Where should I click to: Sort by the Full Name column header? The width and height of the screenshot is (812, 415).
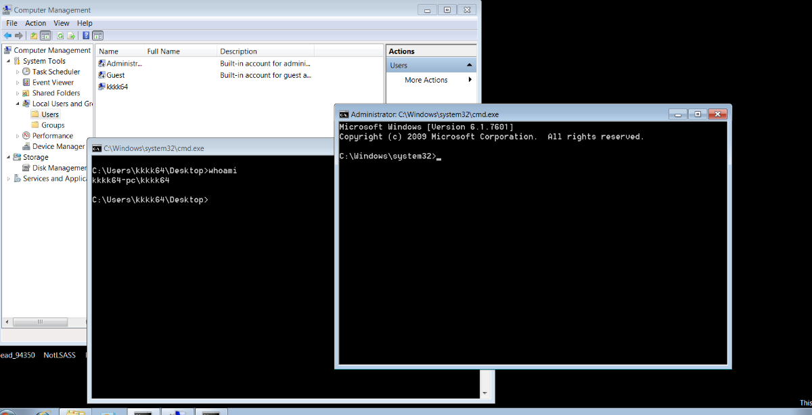[x=181, y=51]
